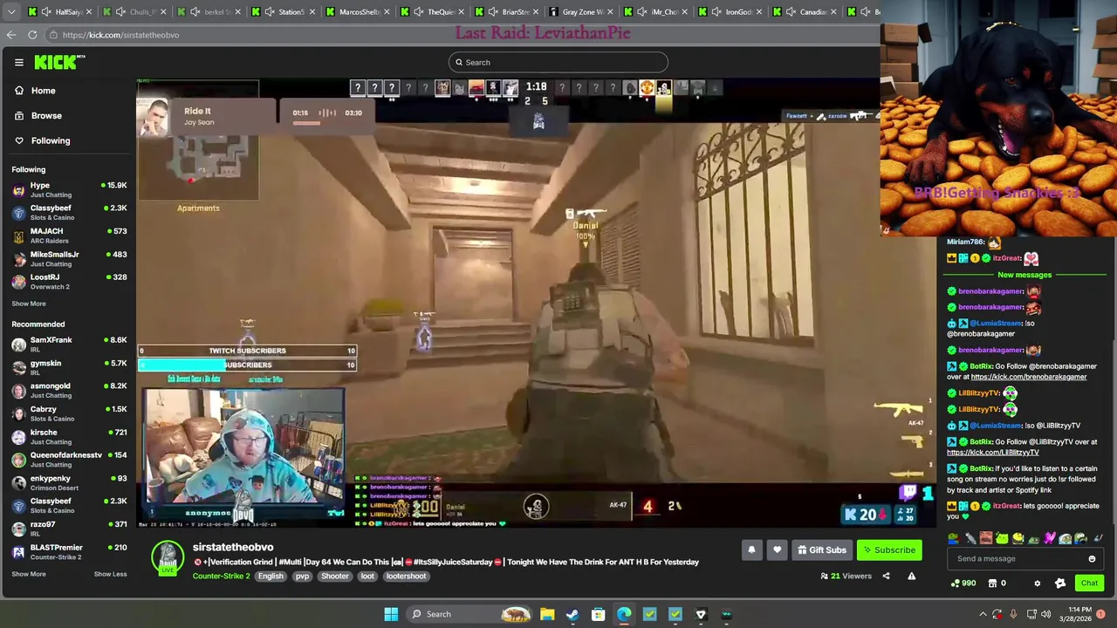This screenshot has width=1117, height=628.
Task: Open emoji picker in chat input
Action: coord(1092,558)
